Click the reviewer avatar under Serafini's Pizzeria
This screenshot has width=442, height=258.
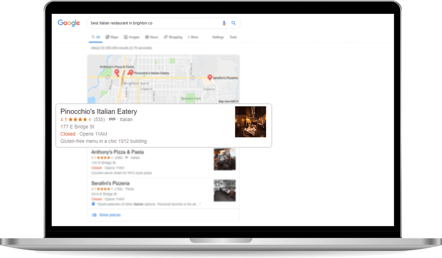point(93,204)
